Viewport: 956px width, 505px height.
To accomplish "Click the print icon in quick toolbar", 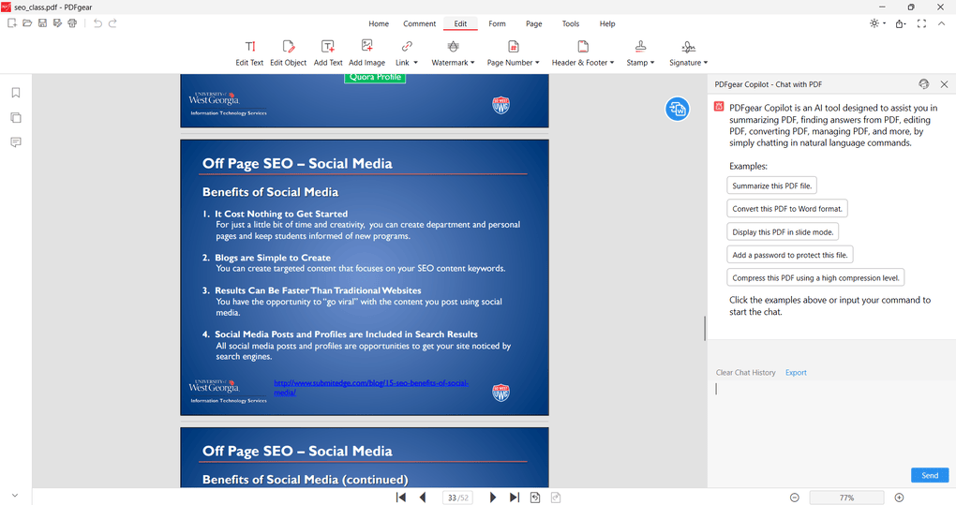I will click(x=73, y=23).
